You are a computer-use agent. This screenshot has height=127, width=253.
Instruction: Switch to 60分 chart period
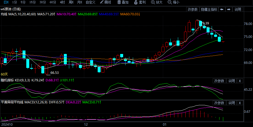53,2
